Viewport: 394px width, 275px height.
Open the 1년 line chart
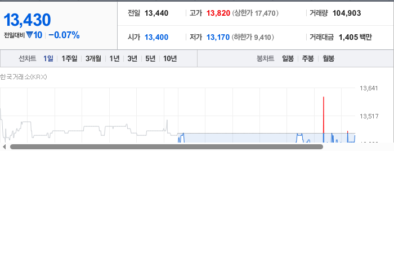114,58
